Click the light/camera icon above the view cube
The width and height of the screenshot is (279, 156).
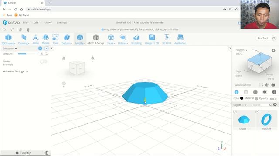[x=92, y=58]
